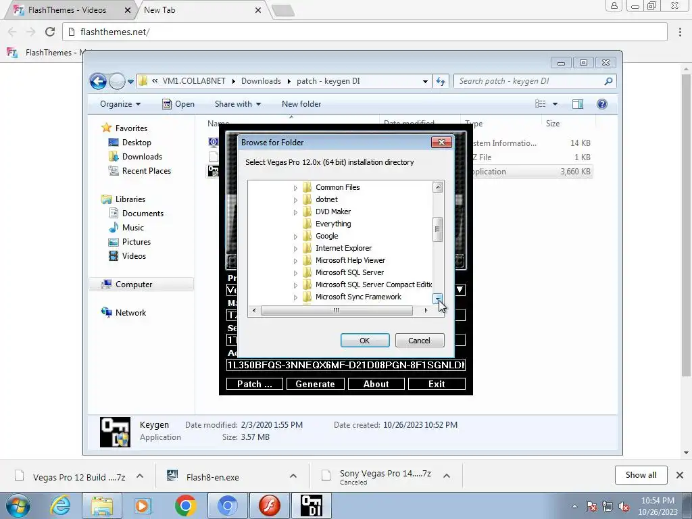The height and width of the screenshot is (519, 692).
Task: Expand the Google folder node
Action: click(295, 237)
